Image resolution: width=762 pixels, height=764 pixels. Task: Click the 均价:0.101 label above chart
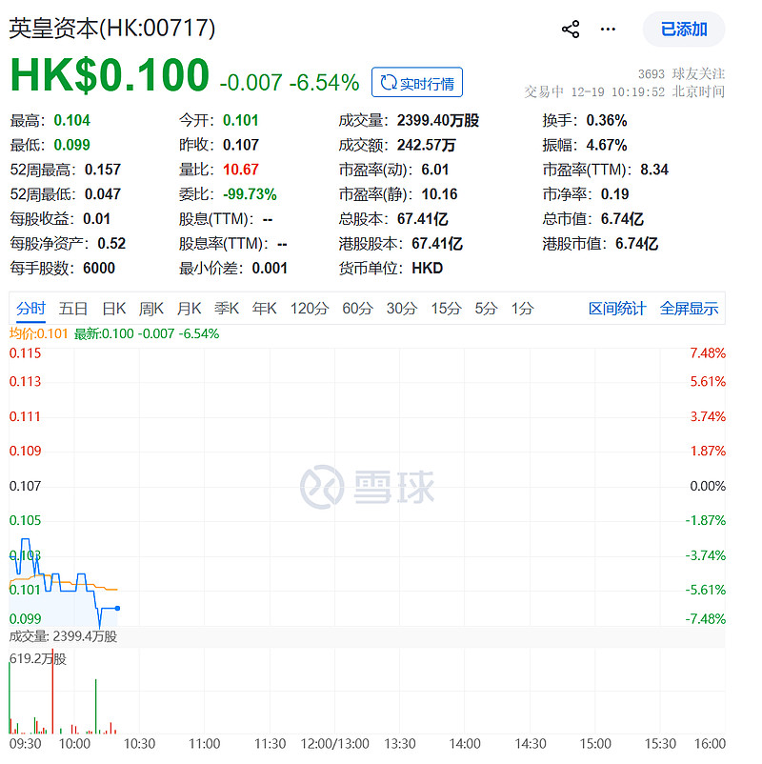[38, 333]
